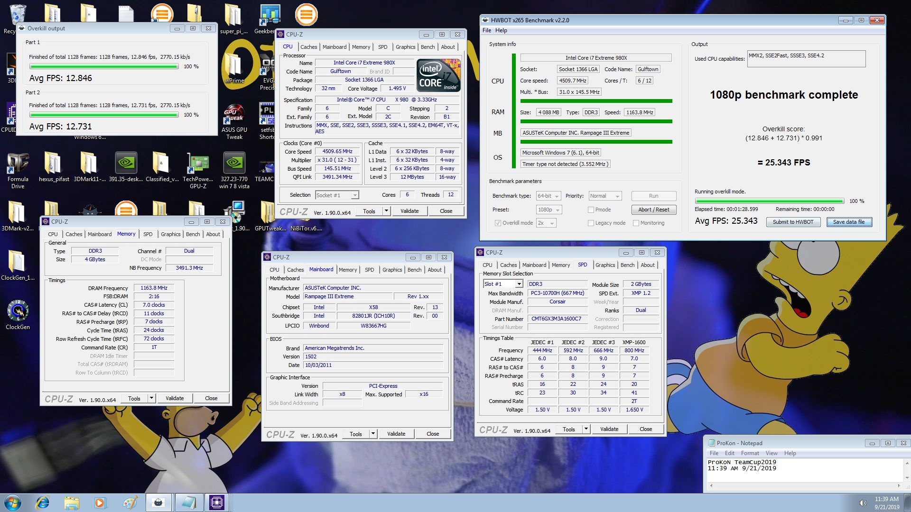The image size is (911, 512).
Task: Switch to Caches tab in CPU-Z CPU window
Action: click(308, 47)
